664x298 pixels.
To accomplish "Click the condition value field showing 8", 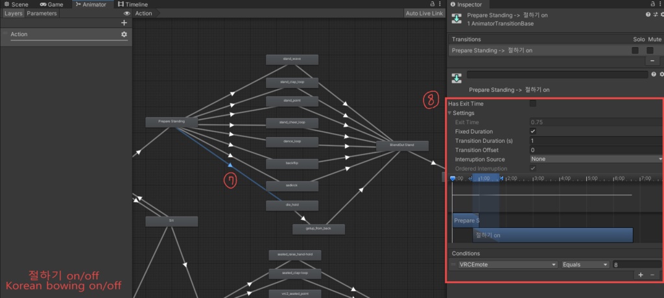I will [637, 264].
